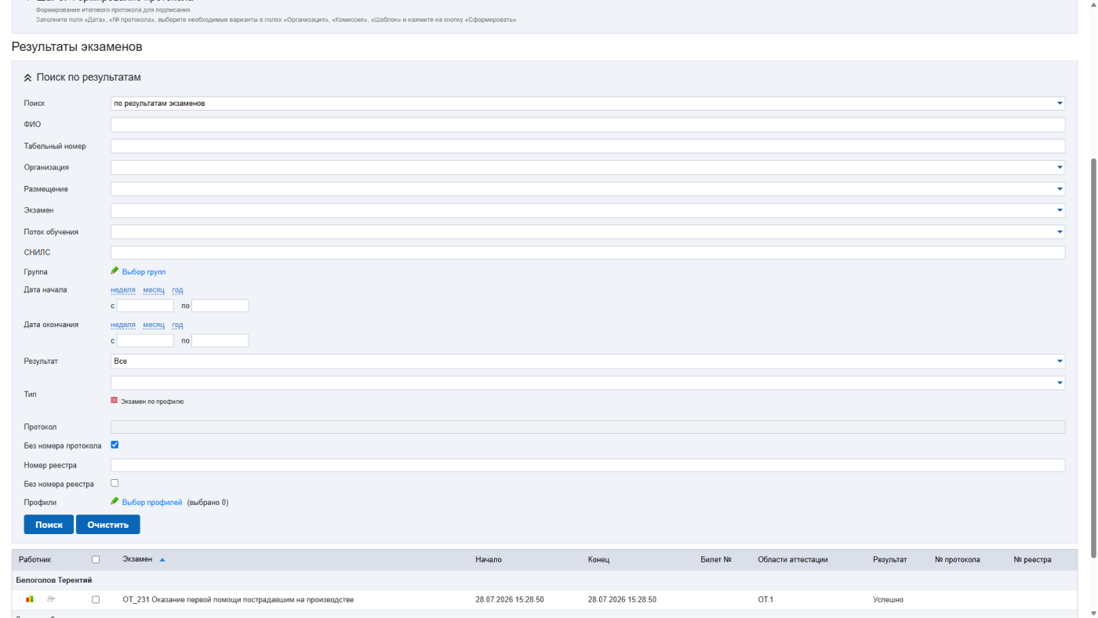Screen dimensions: 1098x618
Task: Click the Дата окончания 'по' date field
Action: pos(220,340)
